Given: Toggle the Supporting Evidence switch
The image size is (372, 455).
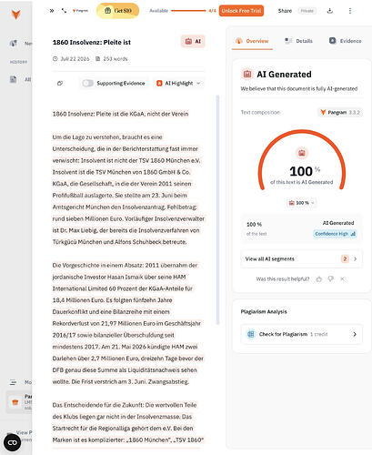Looking at the screenshot, I should coord(87,83).
